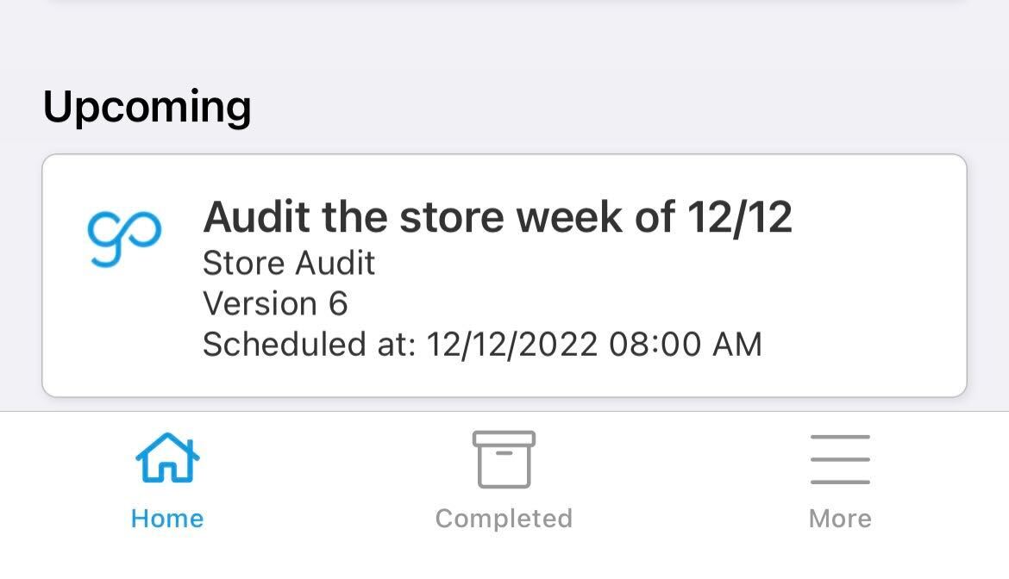
Task: Tap the scheduled date text on the audit card
Action: coord(482,343)
